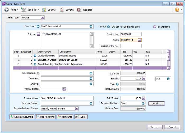185x133 pixels.
Task: Open the Salesperson list arrow
Action: tap(91, 73)
